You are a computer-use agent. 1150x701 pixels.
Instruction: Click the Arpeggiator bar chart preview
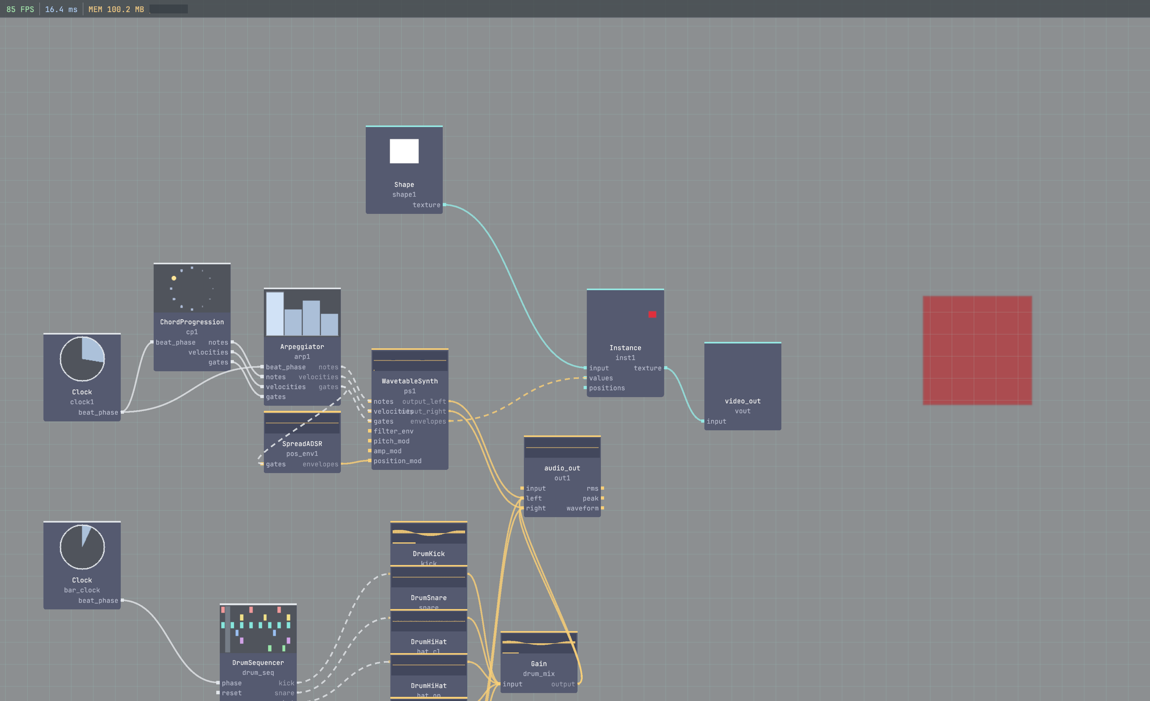click(302, 313)
